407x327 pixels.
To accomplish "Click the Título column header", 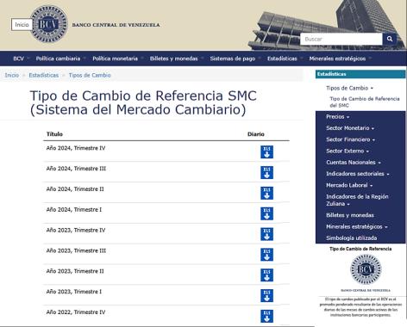I will point(54,134).
